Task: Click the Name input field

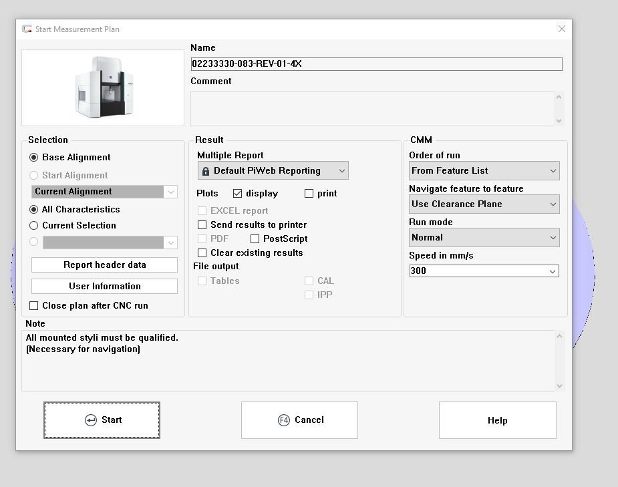Action: click(x=376, y=64)
